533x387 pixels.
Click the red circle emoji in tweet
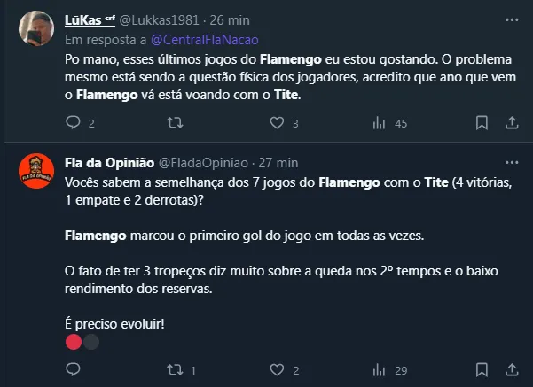coord(74,342)
